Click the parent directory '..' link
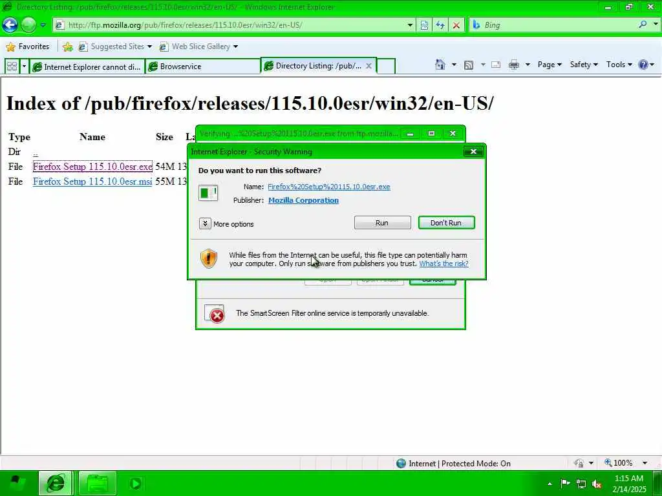 36,152
